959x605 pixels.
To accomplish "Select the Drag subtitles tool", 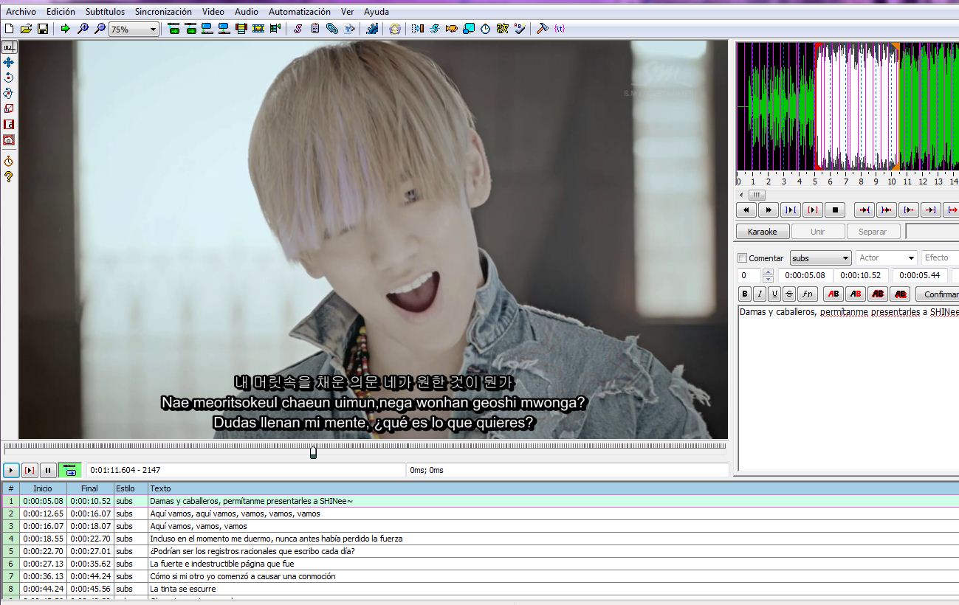I will tap(9, 63).
